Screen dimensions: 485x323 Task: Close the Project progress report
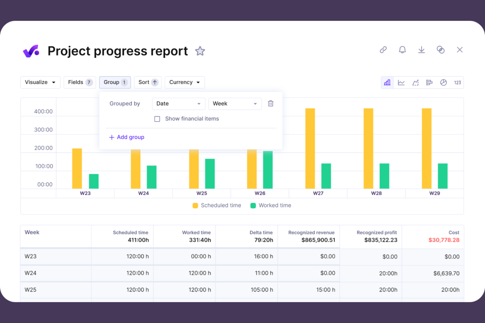(x=460, y=50)
